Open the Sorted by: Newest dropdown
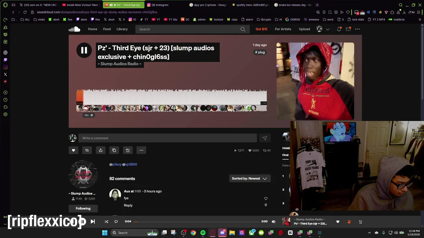 249,178
